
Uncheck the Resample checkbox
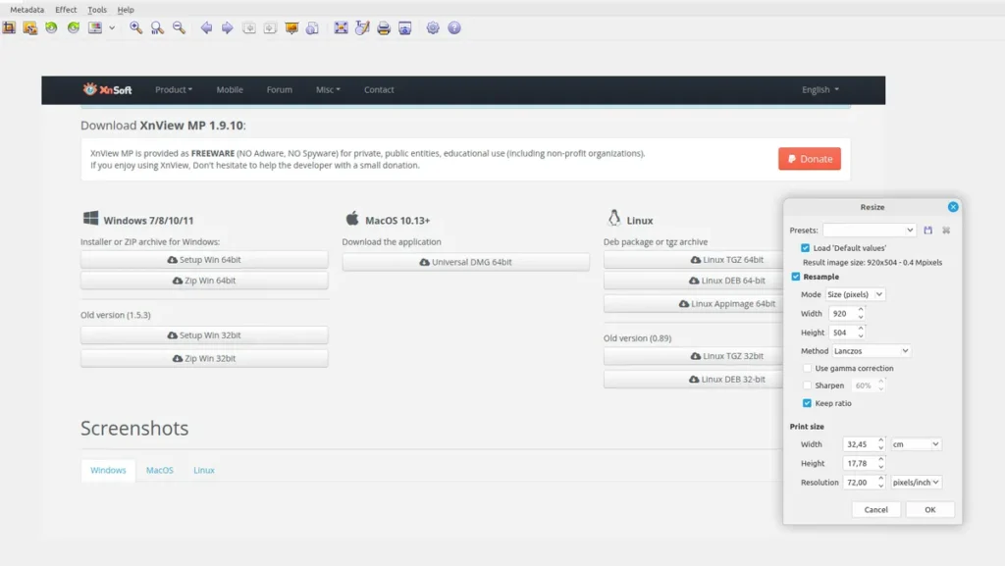point(795,277)
